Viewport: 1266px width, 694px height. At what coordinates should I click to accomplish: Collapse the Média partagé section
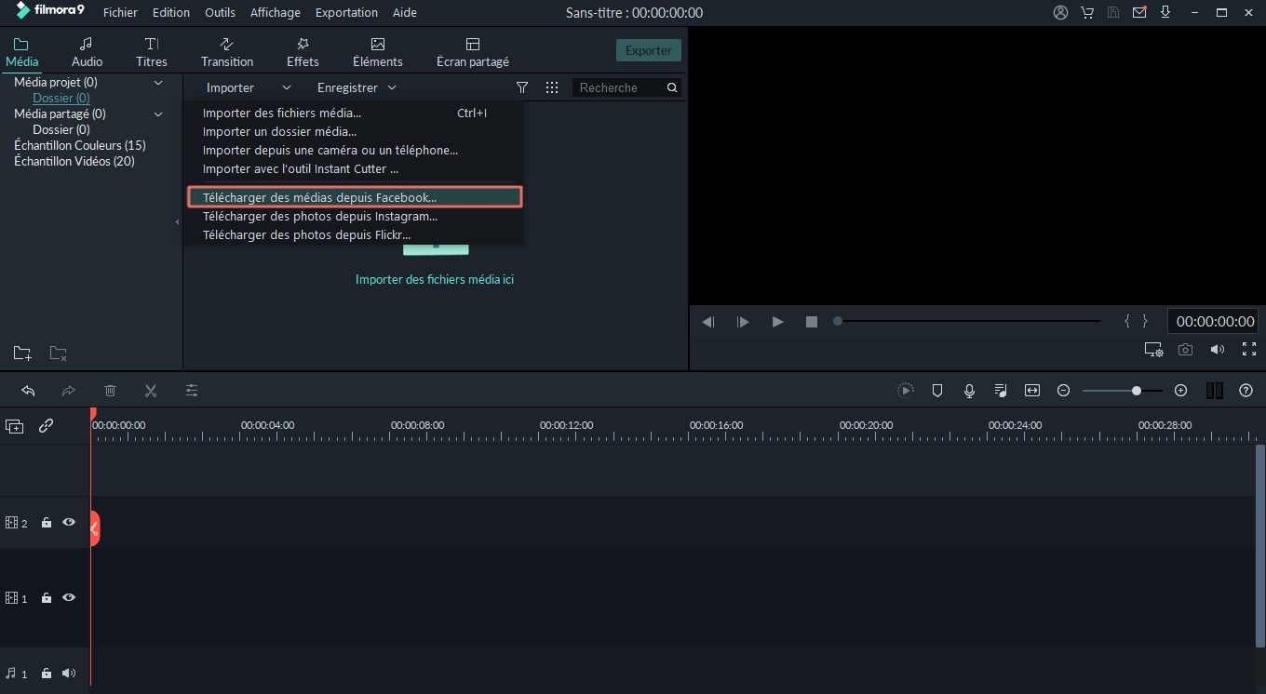point(158,114)
